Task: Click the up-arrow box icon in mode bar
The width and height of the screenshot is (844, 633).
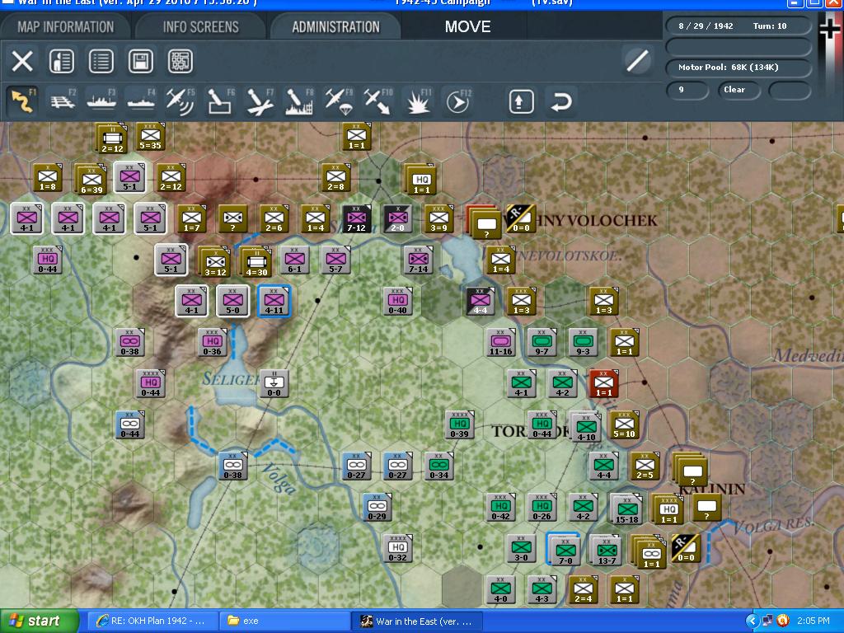Action: (521, 101)
